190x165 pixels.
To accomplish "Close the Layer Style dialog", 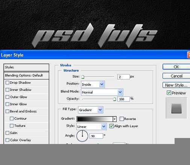I will (188, 55).
